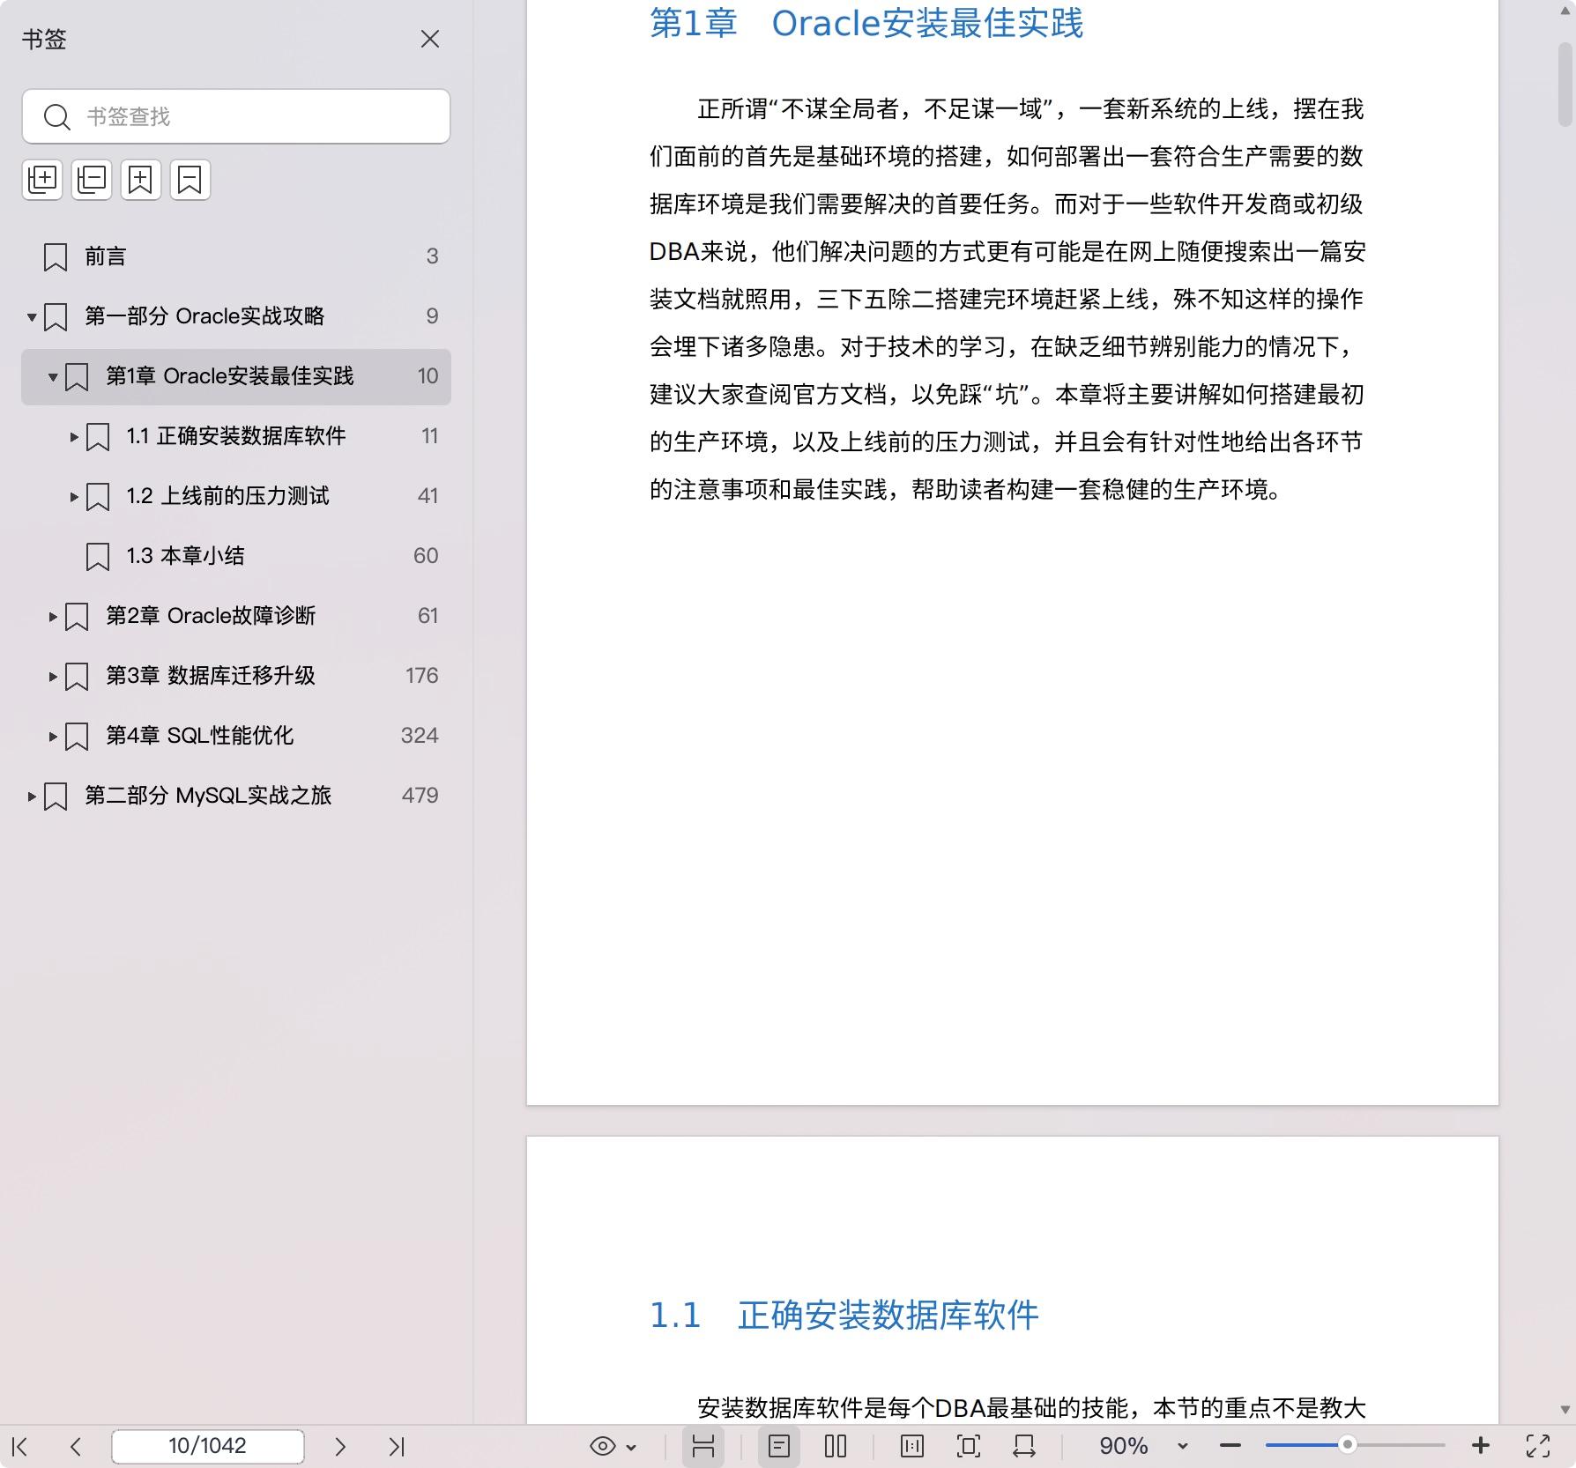Expand 第3章 数据库迁移升级 triangle
This screenshot has width=1576, height=1468.
coord(53,676)
